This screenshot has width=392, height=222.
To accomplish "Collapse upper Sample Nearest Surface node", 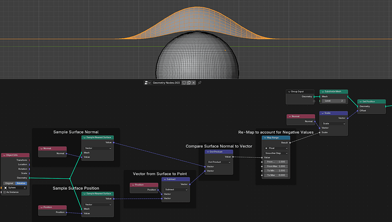I will tap(85, 137).
